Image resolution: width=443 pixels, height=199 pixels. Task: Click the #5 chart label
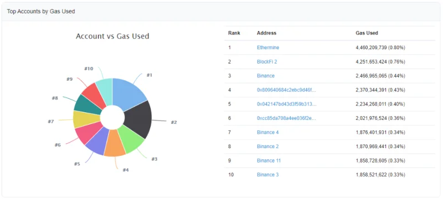tap(77, 164)
